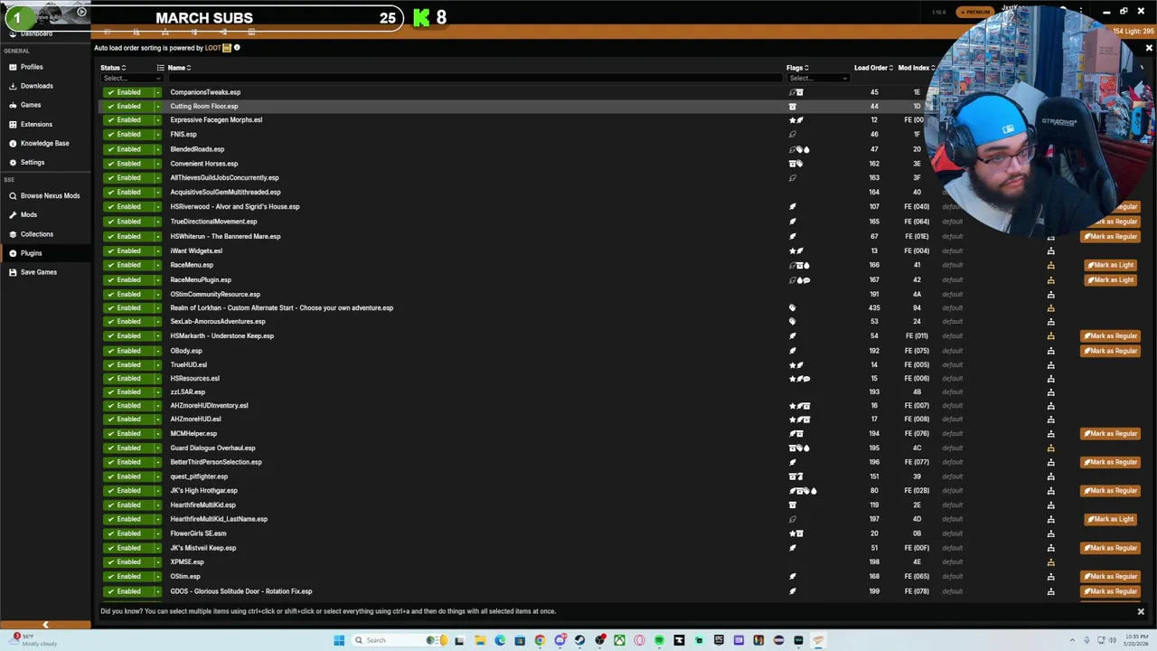Toggle Enabled status for iWant Widgets.esl
Screen dimensions: 1157x651
click(127, 250)
